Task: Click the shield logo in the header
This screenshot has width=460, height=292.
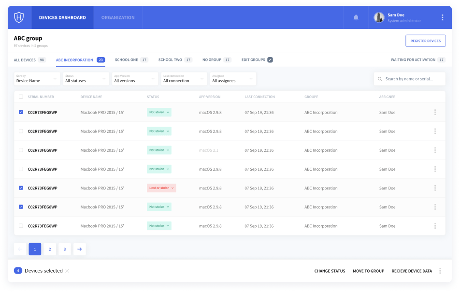Action: (19, 17)
